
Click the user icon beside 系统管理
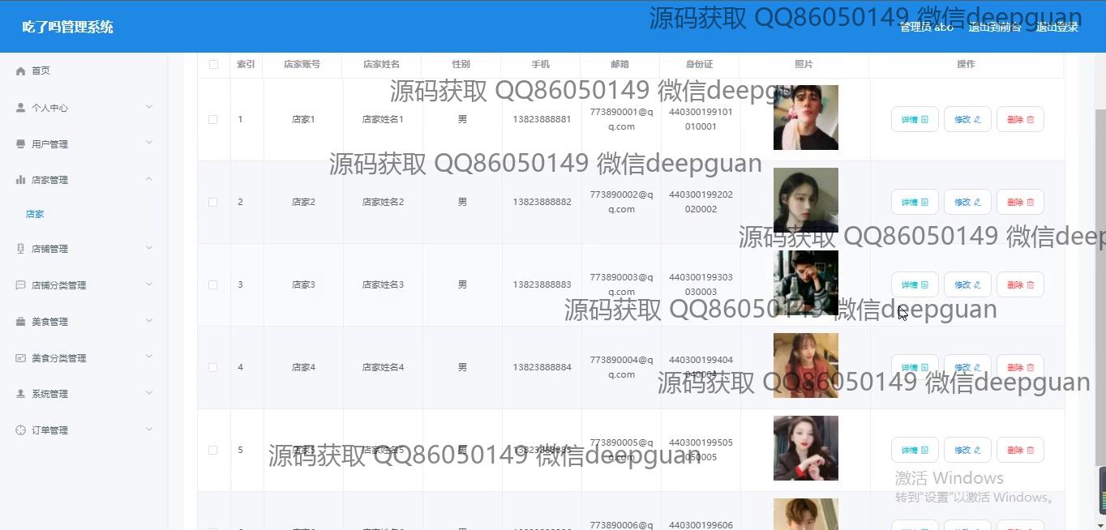click(21, 394)
